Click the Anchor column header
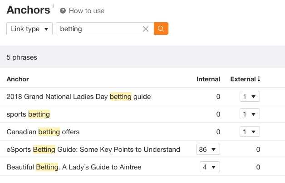Image resolution: width=285 pixels, height=183 pixels. pyautogui.click(x=18, y=79)
